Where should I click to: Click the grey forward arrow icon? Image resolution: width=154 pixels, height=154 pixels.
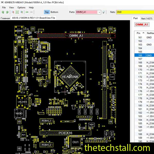[31, 12]
